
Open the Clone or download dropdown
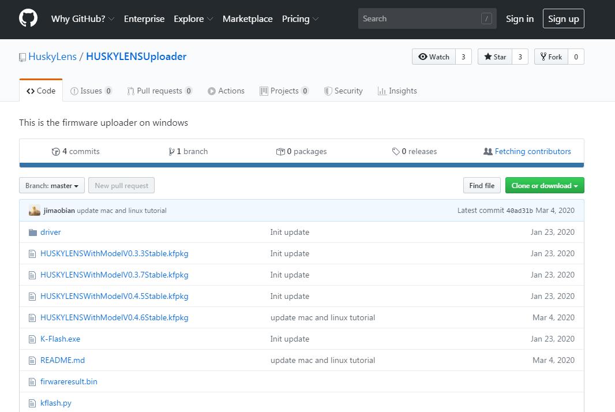pos(545,186)
